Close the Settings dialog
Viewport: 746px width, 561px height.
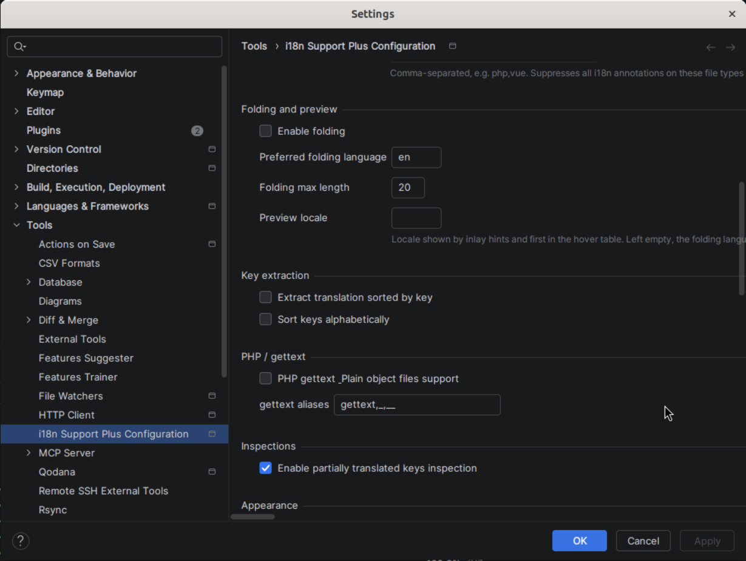(x=732, y=14)
